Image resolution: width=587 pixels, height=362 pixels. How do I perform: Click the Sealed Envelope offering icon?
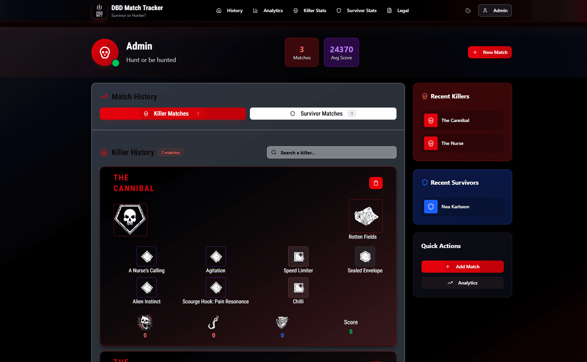click(x=365, y=257)
